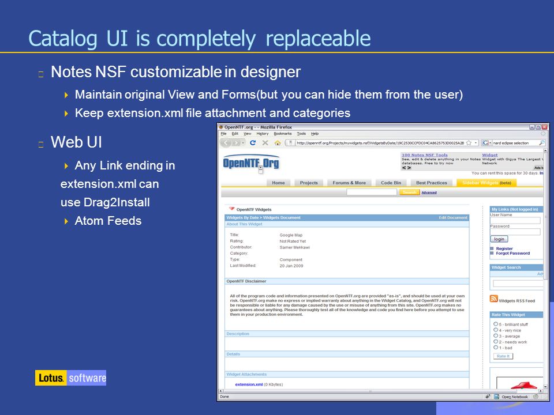
Task: Open the Forums & More tab
Action: [349, 183]
